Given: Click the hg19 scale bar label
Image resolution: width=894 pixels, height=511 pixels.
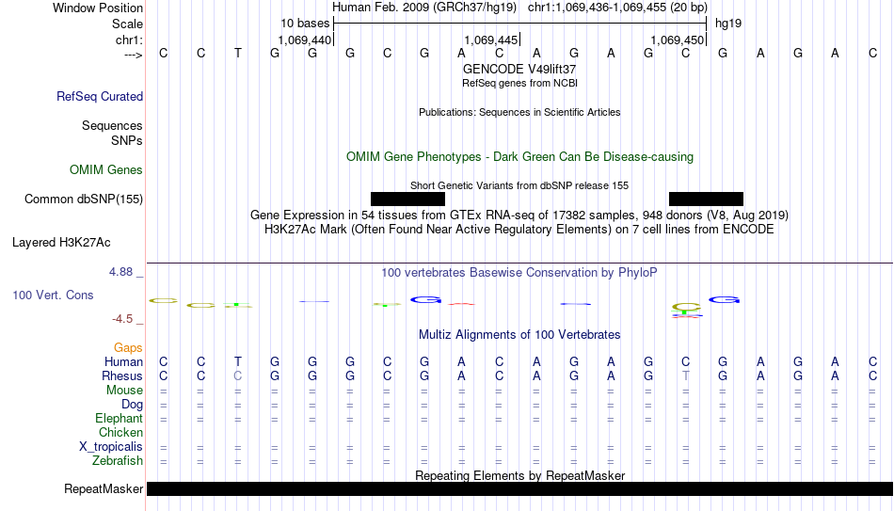Looking at the screenshot, I should 728,24.
